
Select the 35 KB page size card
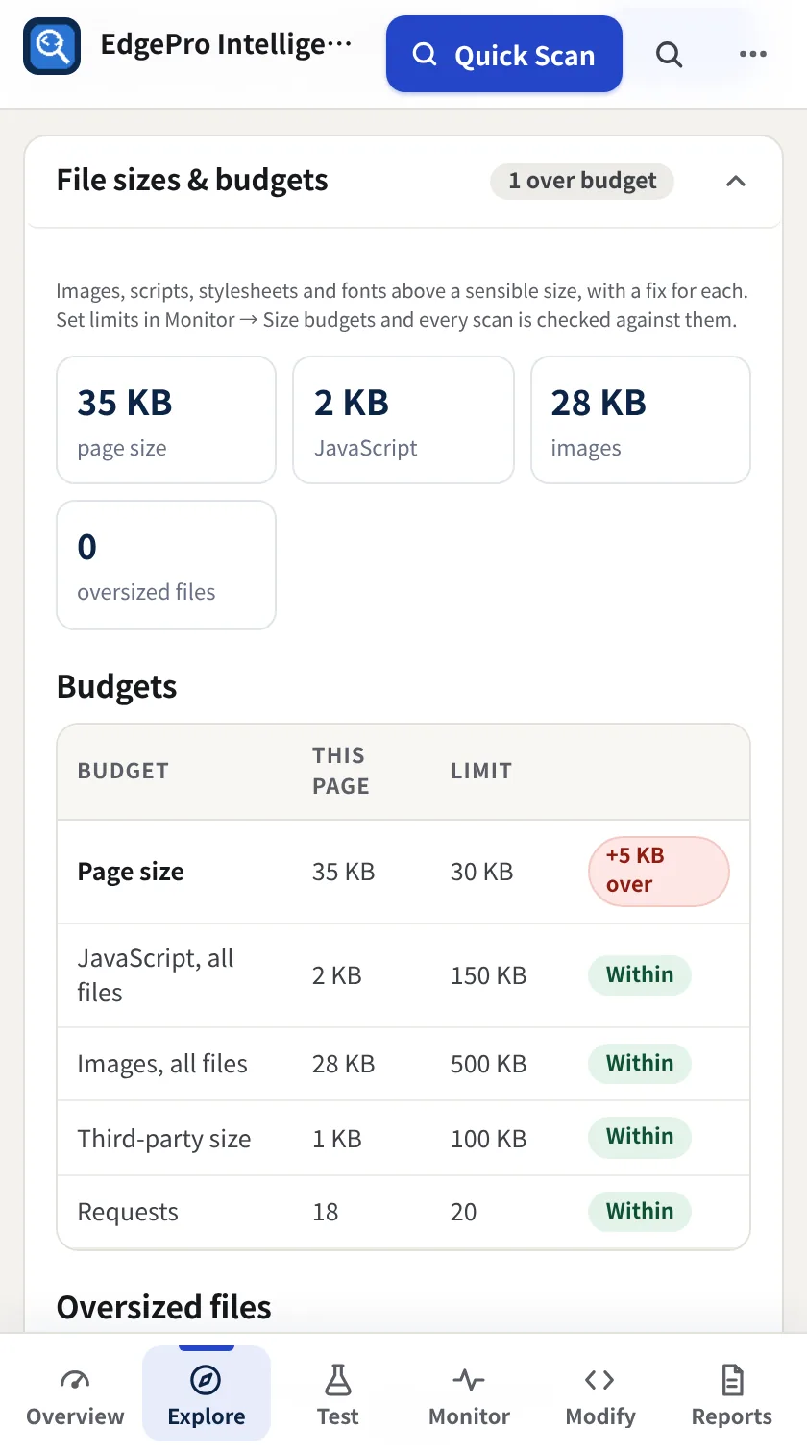[x=166, y=420]
